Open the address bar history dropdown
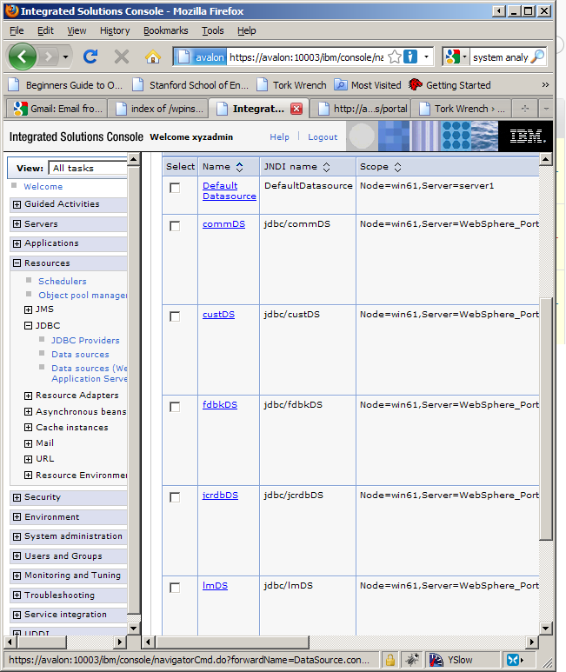Screen dimensions: 566x672 [x=426, y=57]
